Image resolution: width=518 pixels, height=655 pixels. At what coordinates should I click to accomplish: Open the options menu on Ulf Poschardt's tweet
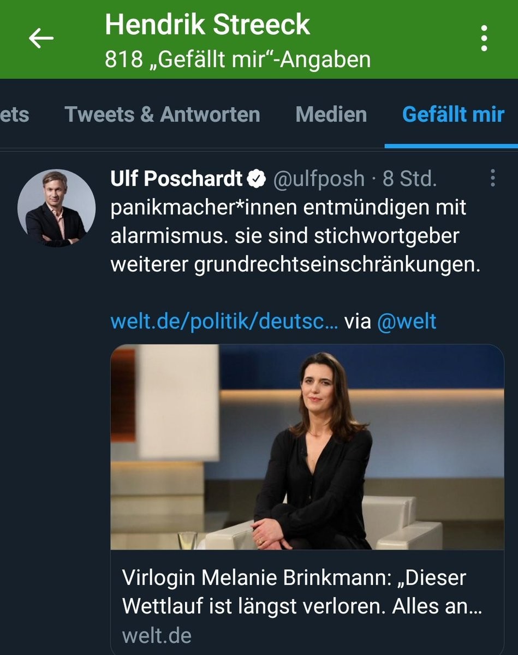(x=492, y=178)
